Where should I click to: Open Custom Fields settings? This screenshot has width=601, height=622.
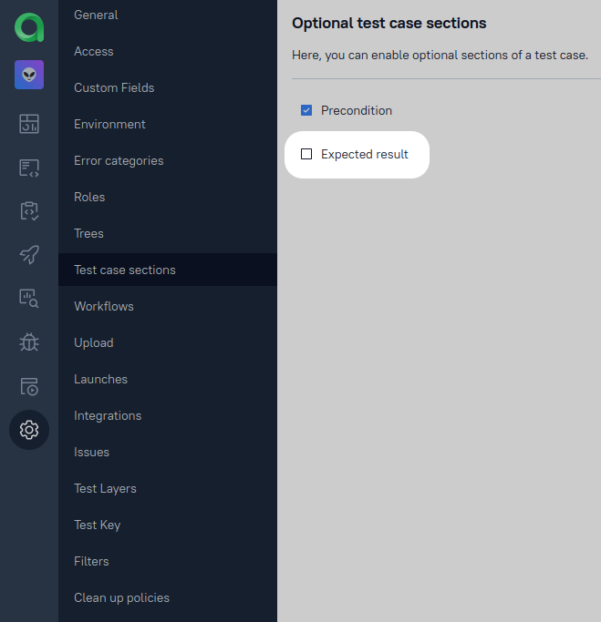(x=167, y=87)
